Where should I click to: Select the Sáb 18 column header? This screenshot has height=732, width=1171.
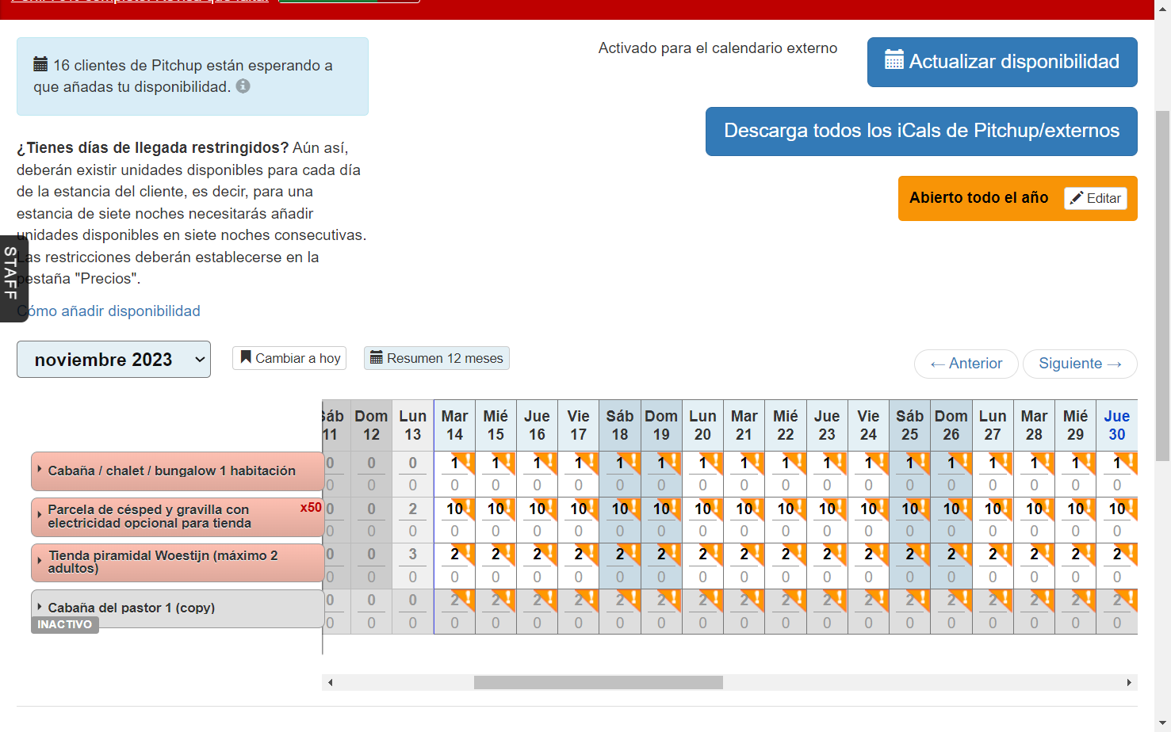click(x=620, y=425)
